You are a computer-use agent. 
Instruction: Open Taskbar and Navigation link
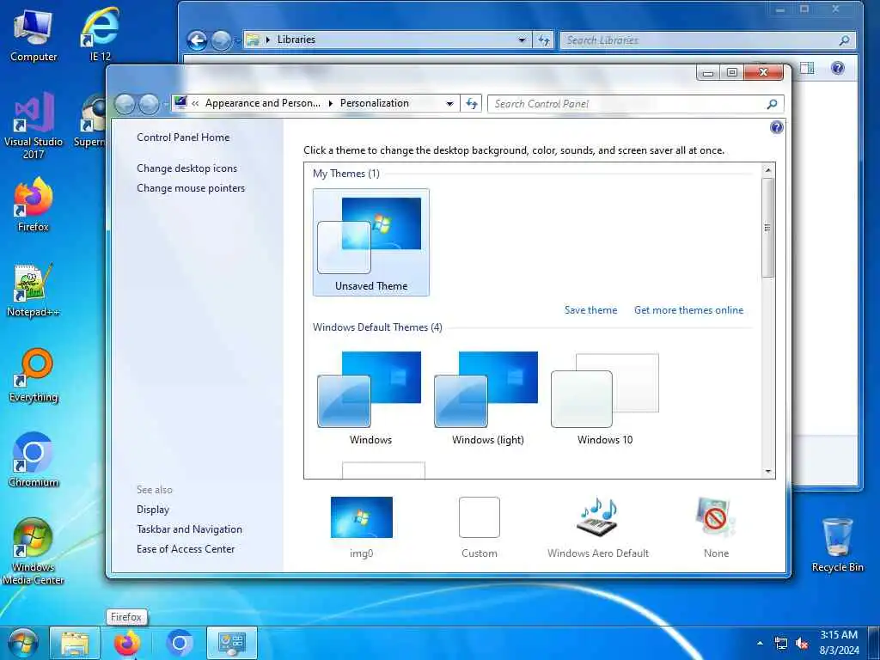tap(189, 529)
